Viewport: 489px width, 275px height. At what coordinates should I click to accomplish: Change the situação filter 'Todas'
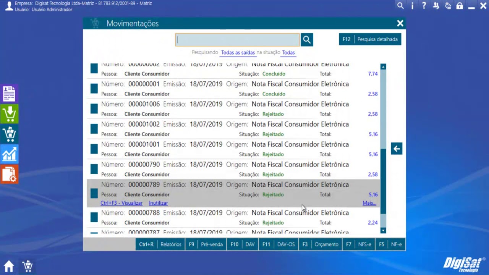click(x=288, y=53)
